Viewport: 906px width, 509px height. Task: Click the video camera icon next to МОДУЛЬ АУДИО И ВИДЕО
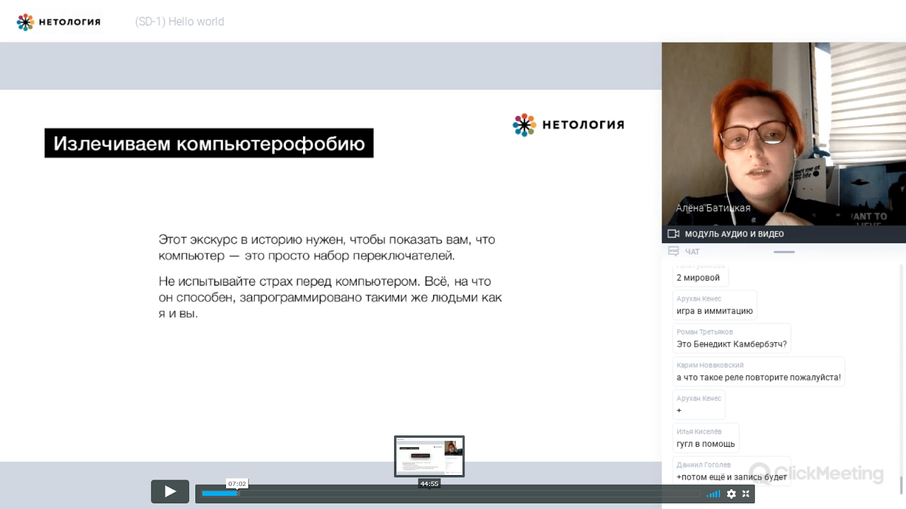coord(674,233)
